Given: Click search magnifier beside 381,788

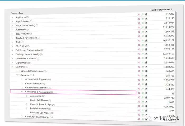Looking at the screenshot, I should [x=139, y=76].
